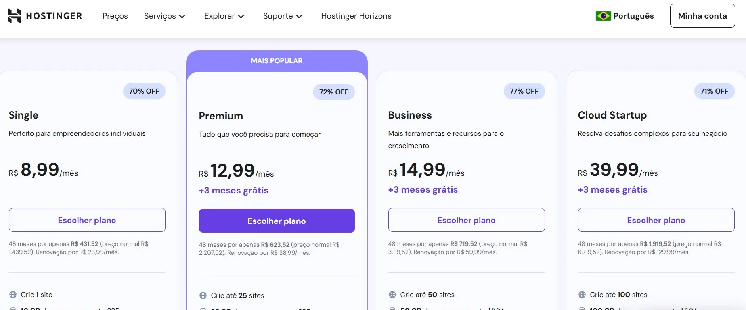Expand the Suporte menu chevron

[x=299, y=16]
